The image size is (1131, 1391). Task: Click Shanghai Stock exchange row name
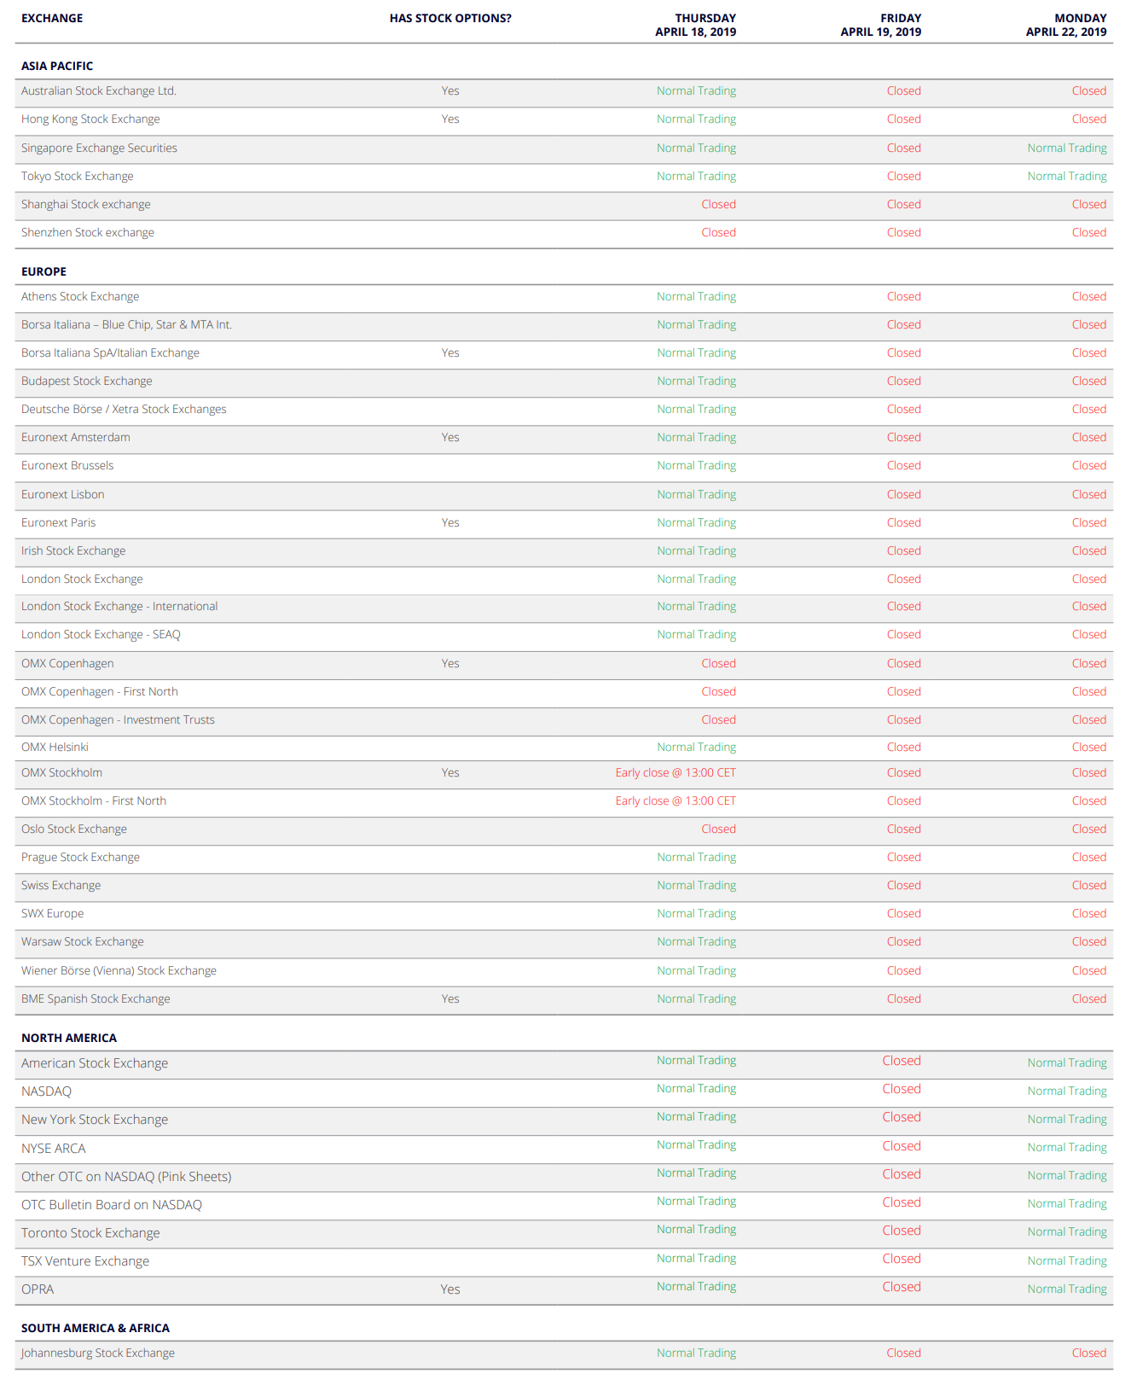click(x=86, y=204)
